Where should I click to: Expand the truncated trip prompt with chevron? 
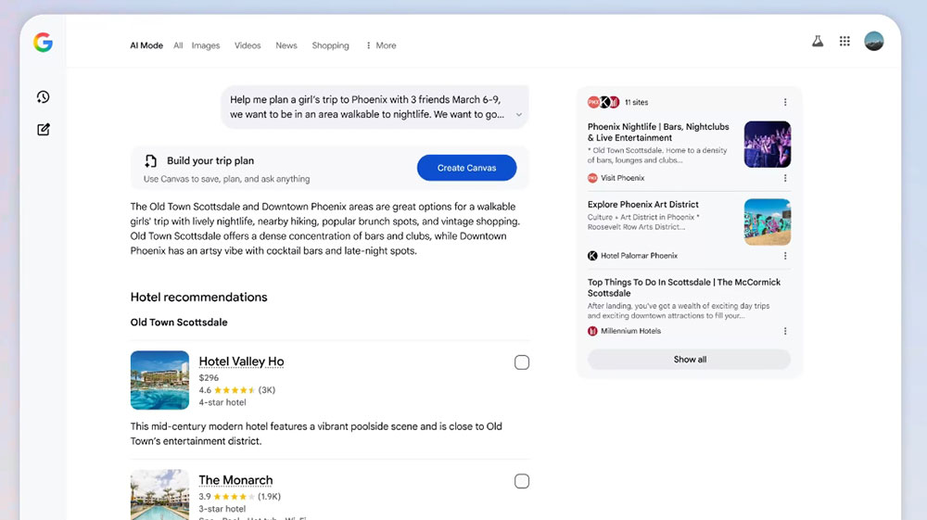518,115
